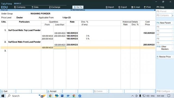Open F1: Help
Image resolution: width=174 pixels, height=98 pixels.
pos(160,7)
